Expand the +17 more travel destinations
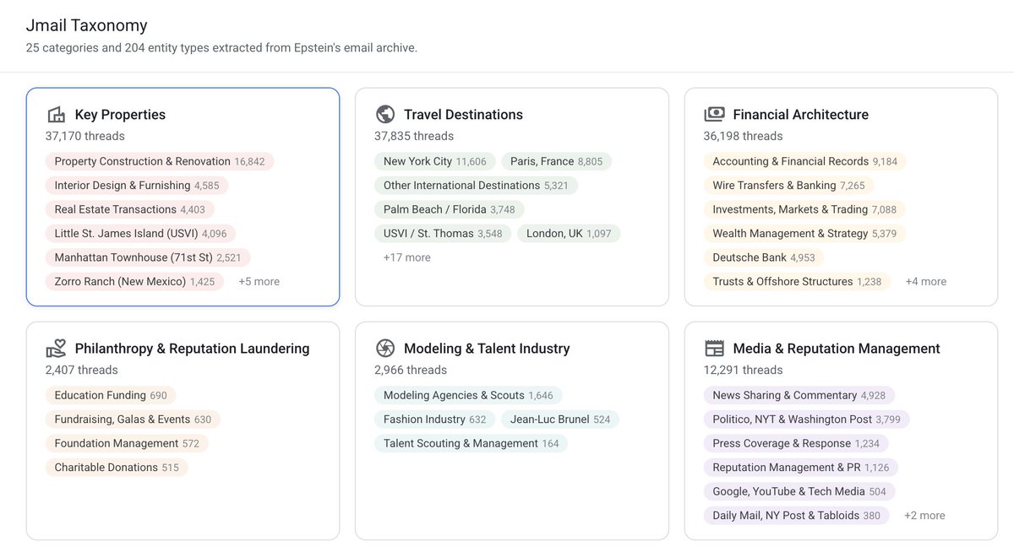Screen dimensions: 1014x552 coord(407,257)
